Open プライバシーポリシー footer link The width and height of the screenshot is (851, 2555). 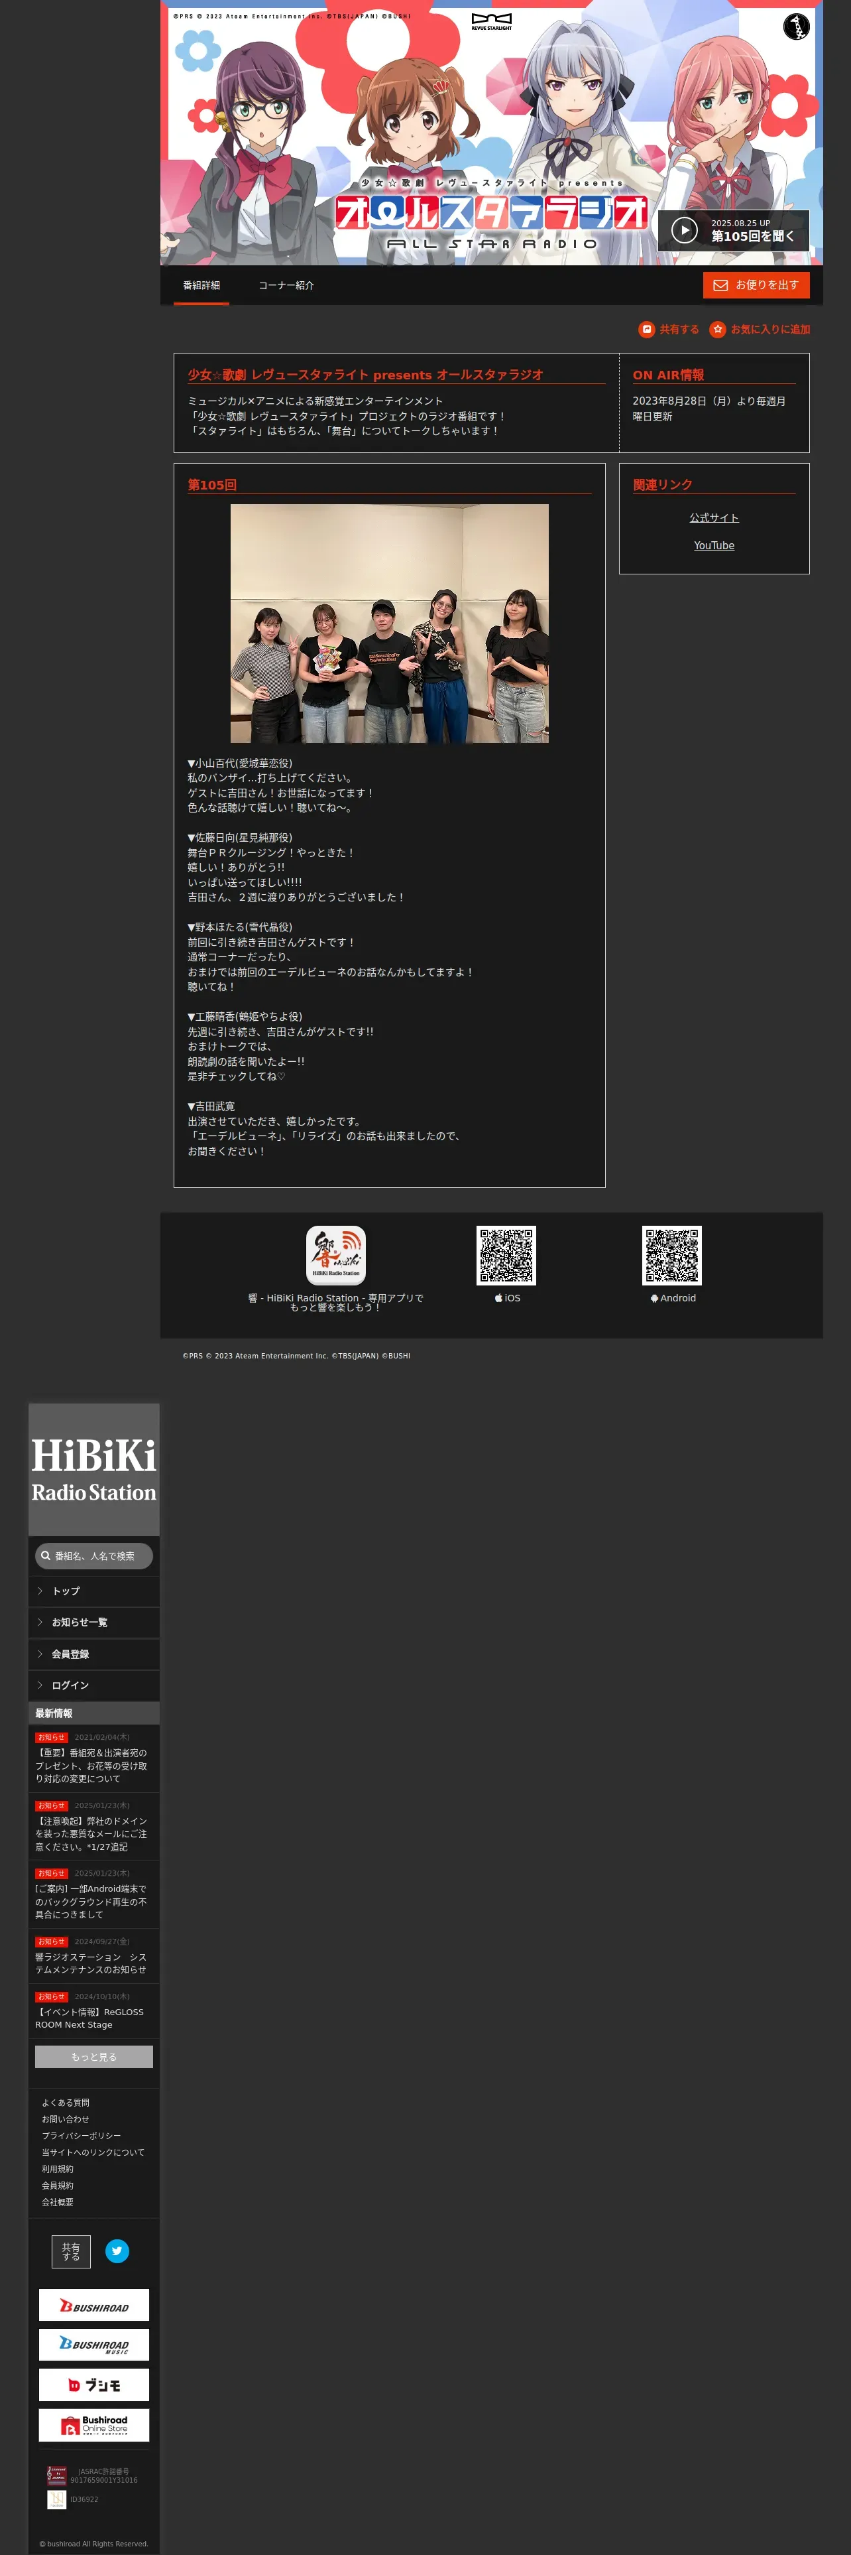pyautogui.click(x=82, y=2136)
